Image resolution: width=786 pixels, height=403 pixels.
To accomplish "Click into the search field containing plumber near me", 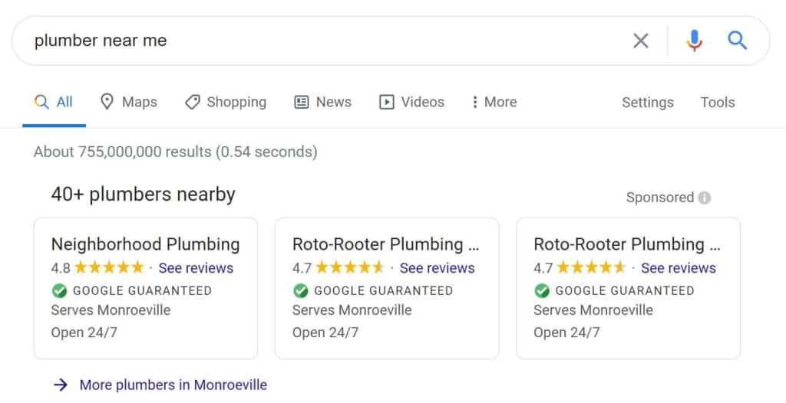I will pos(307,41).
